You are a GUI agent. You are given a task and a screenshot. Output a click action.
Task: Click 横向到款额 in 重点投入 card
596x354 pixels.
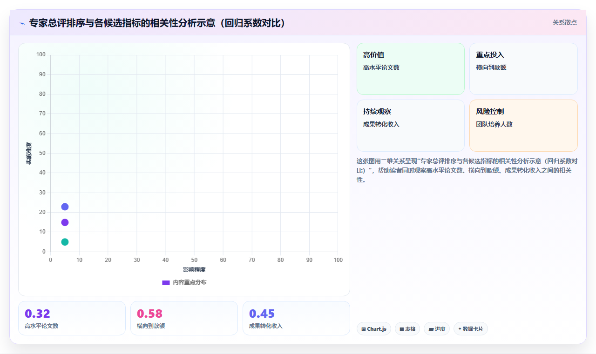tap(491, 67)
